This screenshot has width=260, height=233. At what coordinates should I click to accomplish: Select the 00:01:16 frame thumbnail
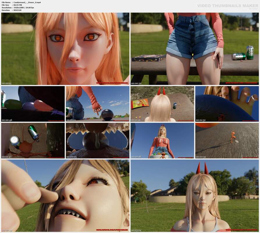pyautogui.click(x=162, y=104)
